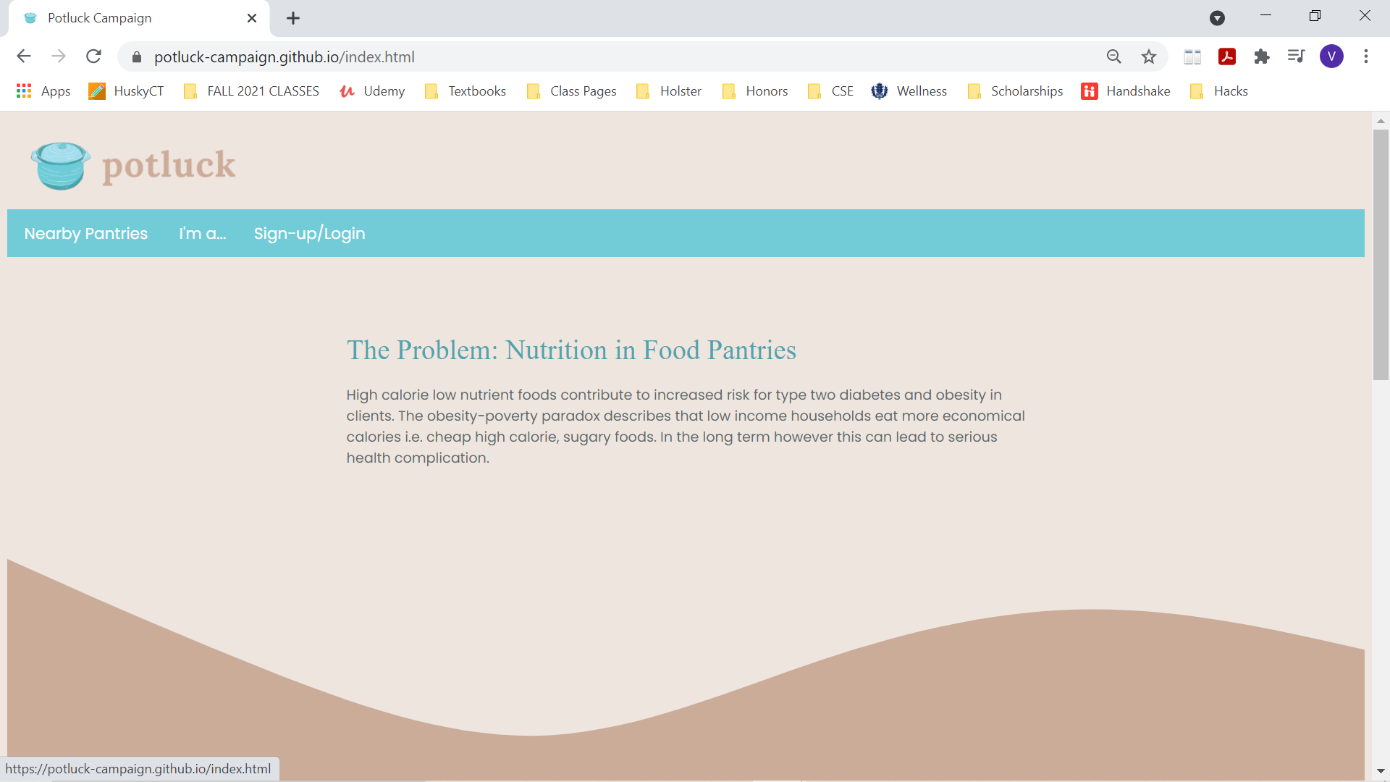
Task: Open the I'm a... navigation dropdown
Action: pyautogui.click(x=203, y=233)
